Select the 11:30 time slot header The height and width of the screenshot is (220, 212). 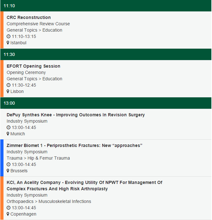click(x=106, y=54)
